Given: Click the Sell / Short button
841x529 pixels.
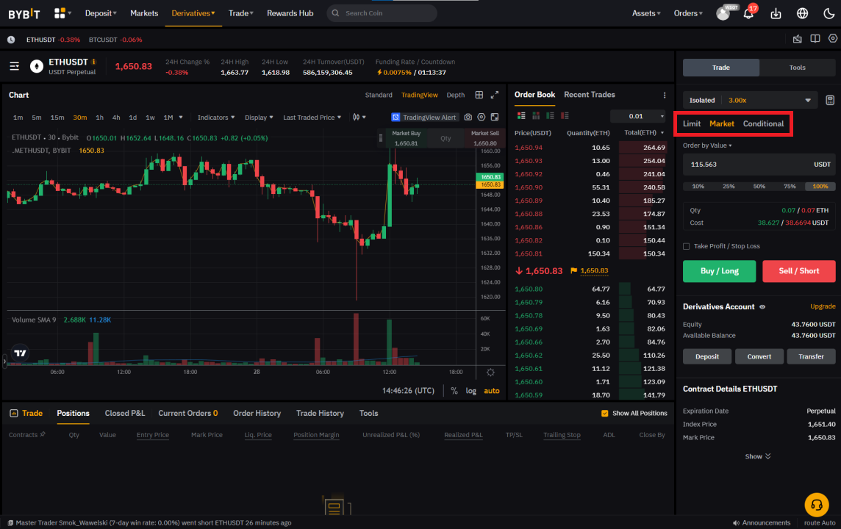Looking at the screenshot, I should (798, 271).
